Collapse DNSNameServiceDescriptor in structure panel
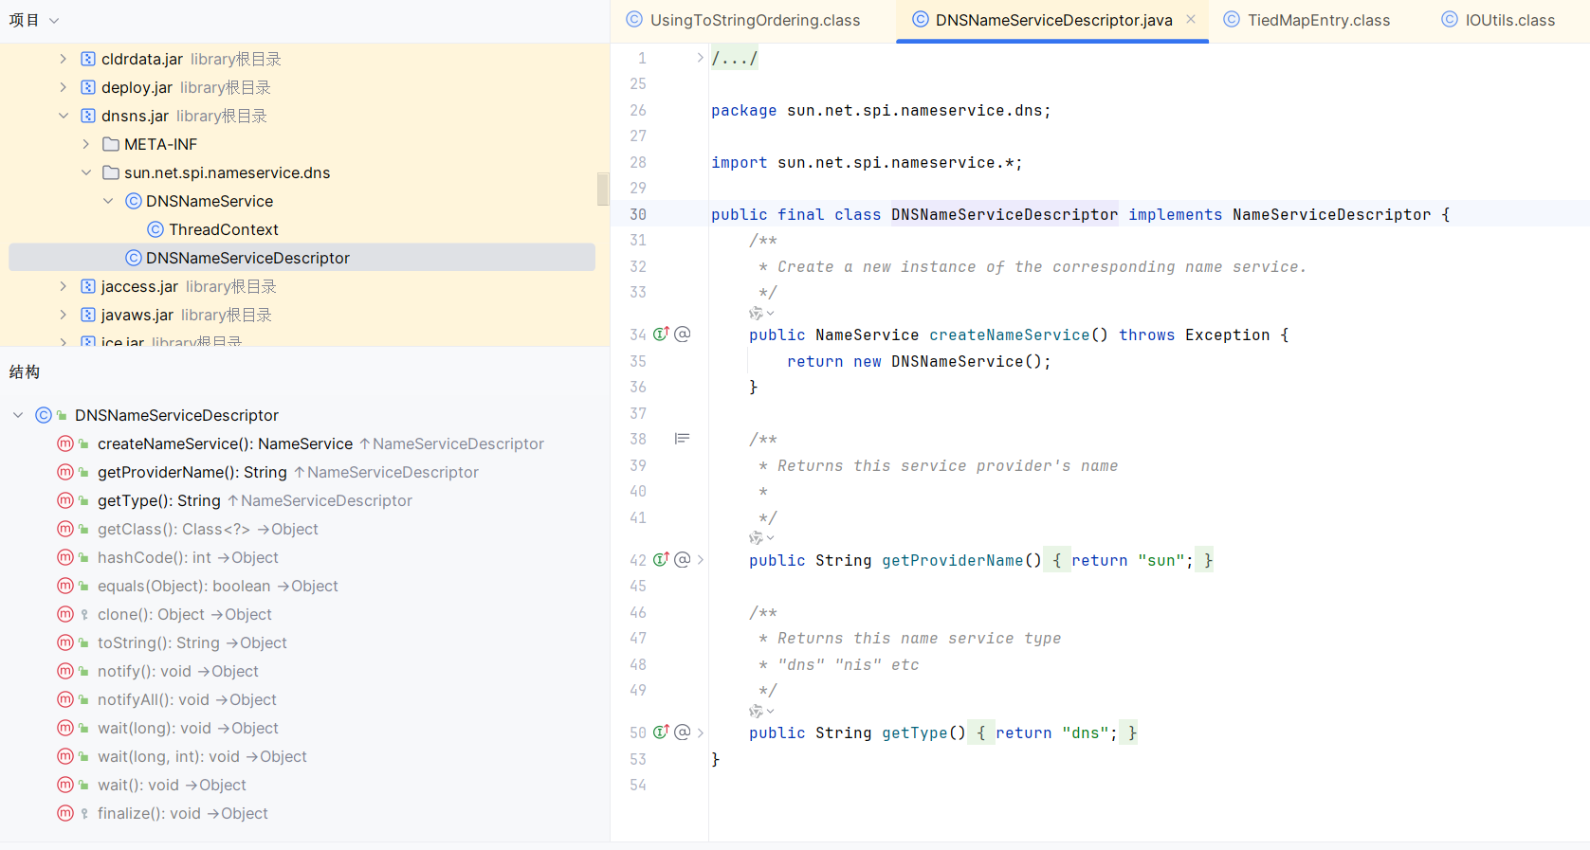 pos(18,415)
